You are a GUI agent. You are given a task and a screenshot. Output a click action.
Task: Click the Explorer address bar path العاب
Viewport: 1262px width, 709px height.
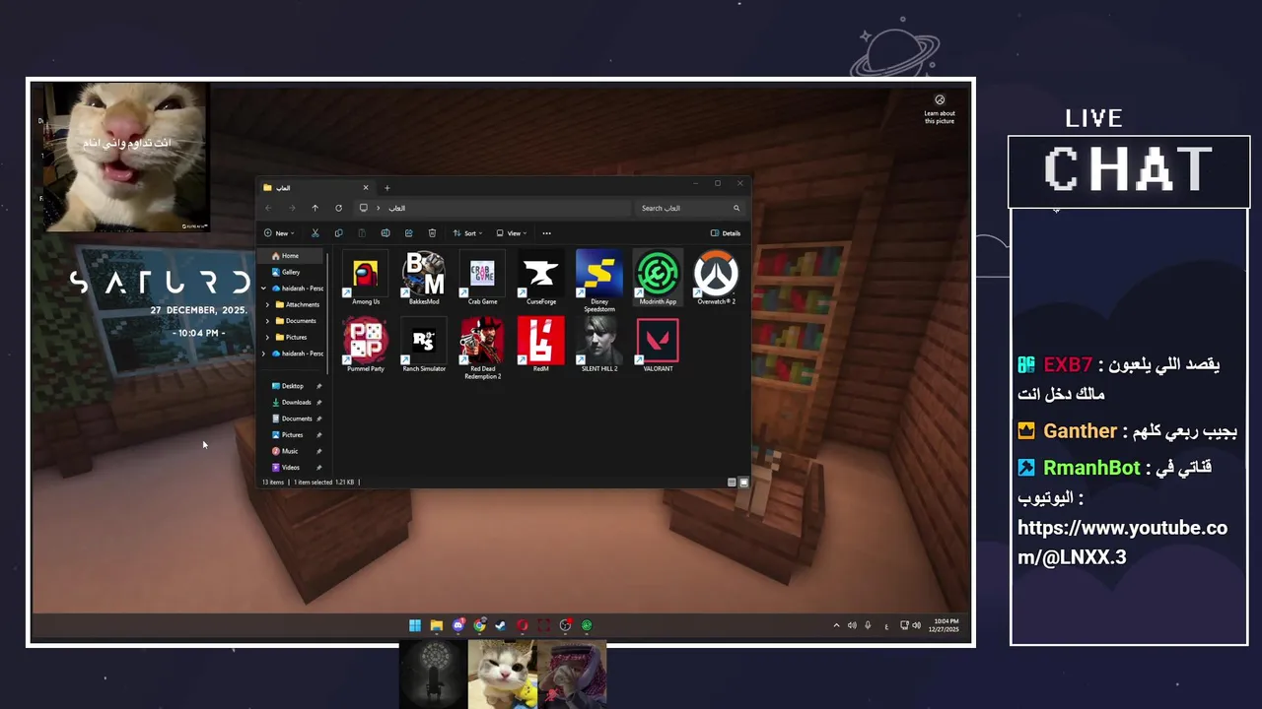point(396,208)
